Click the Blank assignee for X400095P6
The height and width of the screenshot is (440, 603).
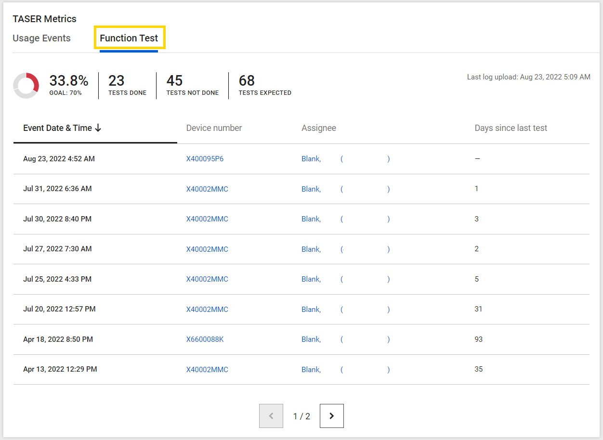point(311,158)
